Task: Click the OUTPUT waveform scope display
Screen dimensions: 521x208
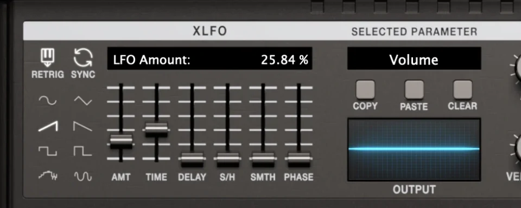Action: pyautogui.click(x=414, y=149)
